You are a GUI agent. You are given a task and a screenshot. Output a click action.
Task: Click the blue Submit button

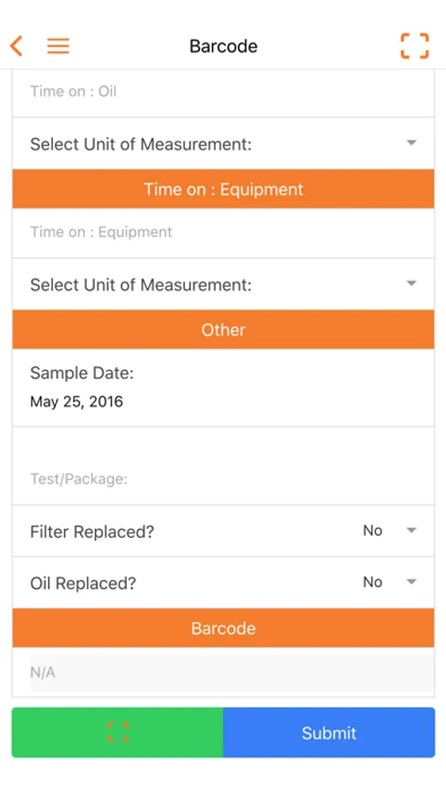tap(329, 732)
